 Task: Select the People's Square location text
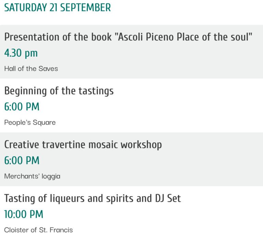coord(30,122)
